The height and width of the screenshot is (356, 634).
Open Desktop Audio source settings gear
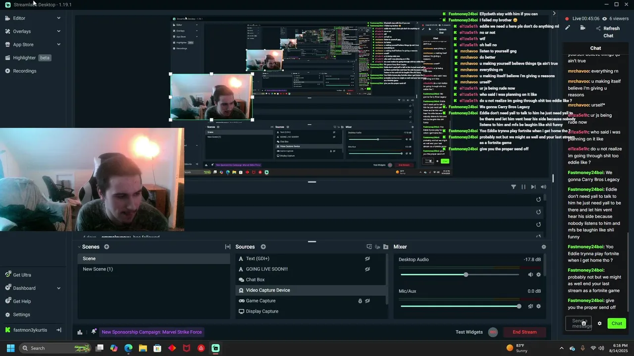click(x=539, y=274)
